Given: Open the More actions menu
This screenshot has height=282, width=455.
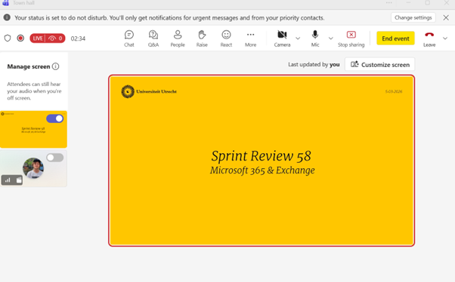Looking at the screenshot, I should (x=250, y=38).
